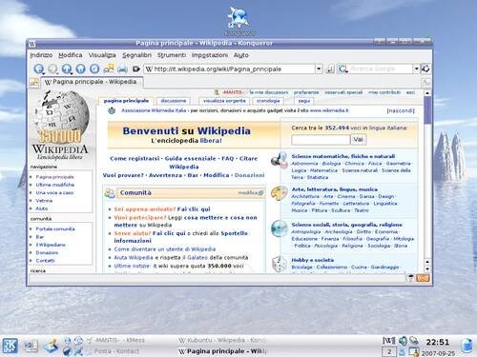Click the small status bar icon left of RSS
This screenshot has height=357, width=477.
coord(410,278)
